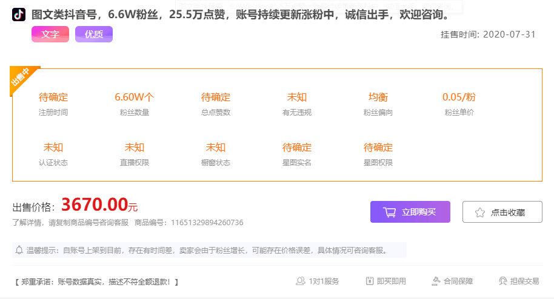
Task: Click the 1对1服务 label
Action: 324,281
